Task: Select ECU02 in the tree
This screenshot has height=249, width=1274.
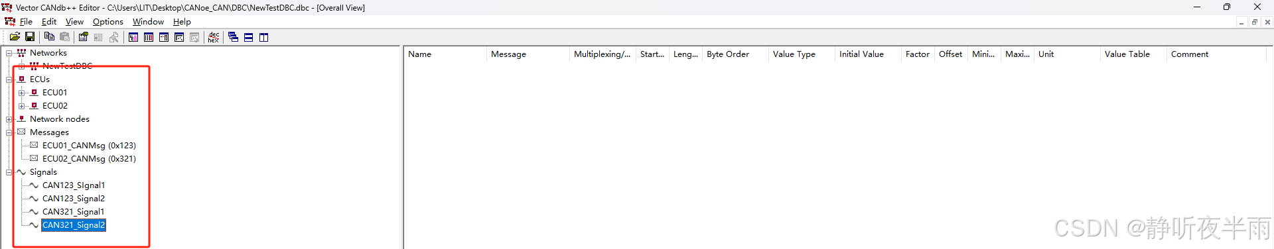Action: (55, 106)
